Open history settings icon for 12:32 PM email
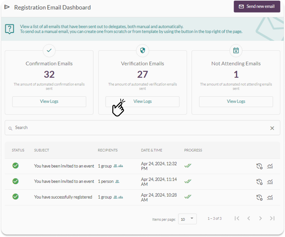 [x=259, y=166]
